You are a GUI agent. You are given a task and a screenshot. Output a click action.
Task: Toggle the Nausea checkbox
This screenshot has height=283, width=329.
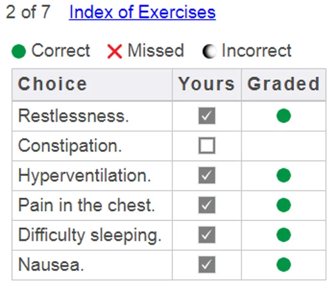[207, 264]
